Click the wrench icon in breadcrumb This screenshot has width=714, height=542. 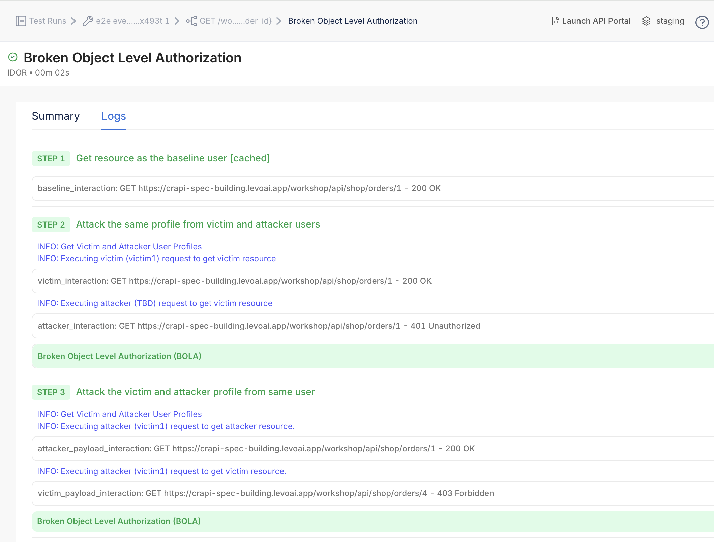click(88, 21)
